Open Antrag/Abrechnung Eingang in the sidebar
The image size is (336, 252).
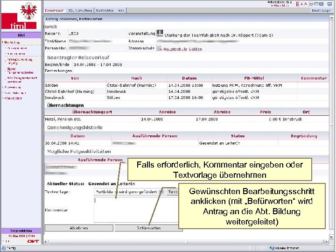[20, 61]
